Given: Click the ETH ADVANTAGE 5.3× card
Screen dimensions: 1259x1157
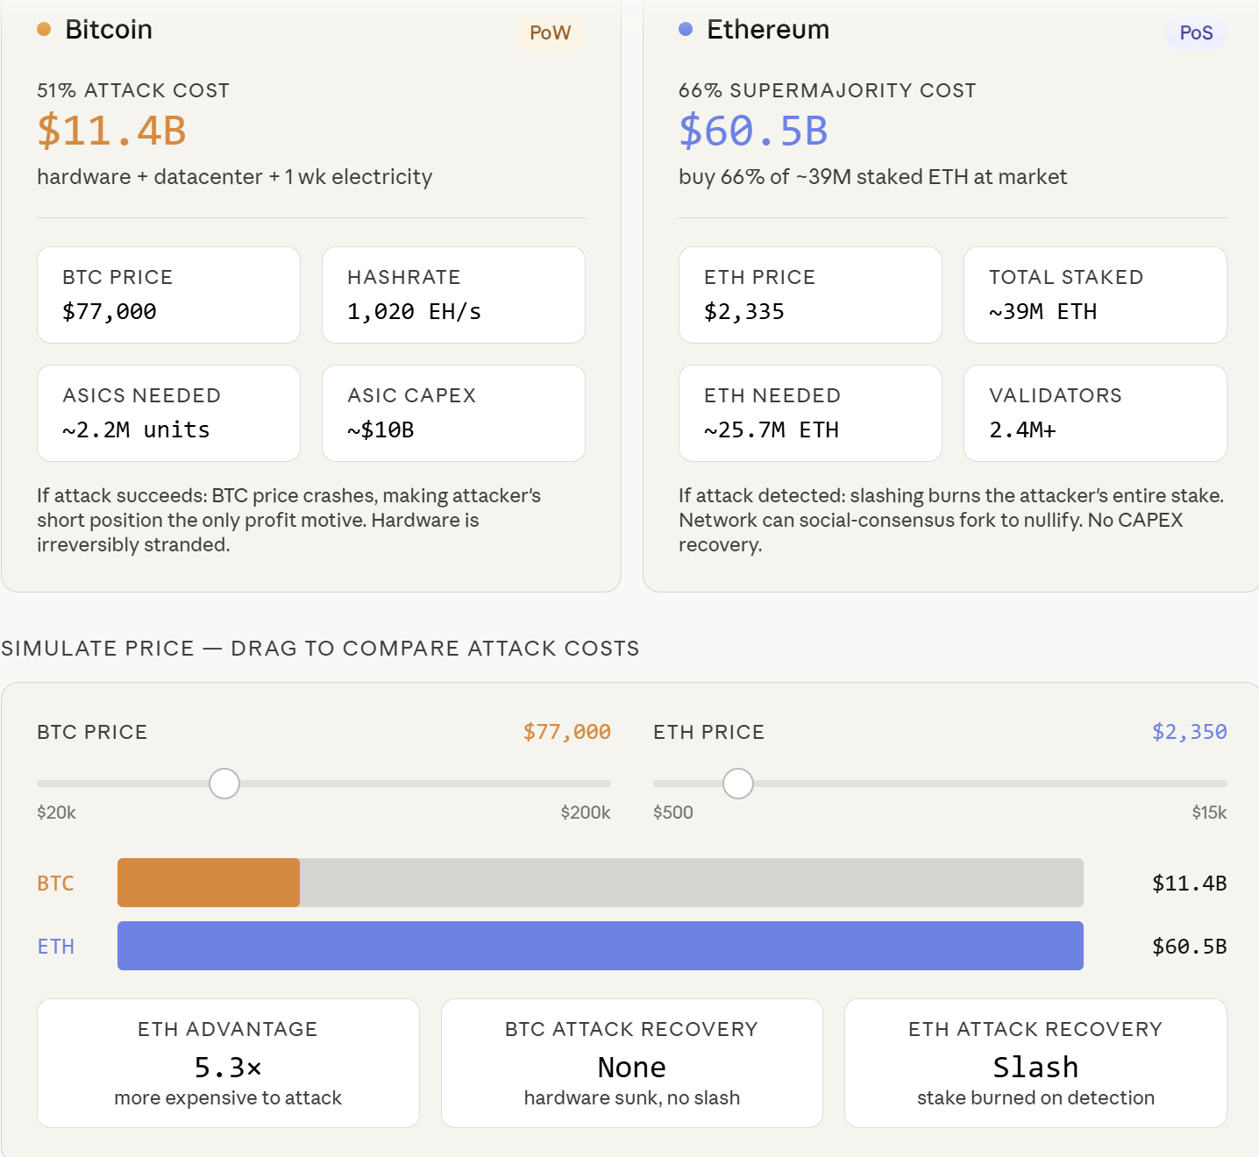Looking at the screenshot, I should tap(228, 1063).
